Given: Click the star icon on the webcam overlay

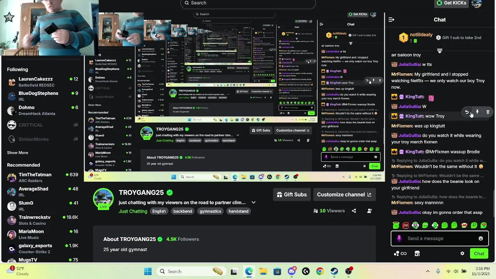Looking at the screenshot, I should click(9, 17).
